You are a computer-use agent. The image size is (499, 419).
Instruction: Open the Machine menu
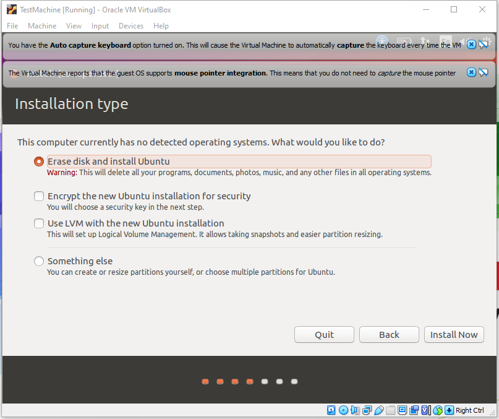point(42,26)
